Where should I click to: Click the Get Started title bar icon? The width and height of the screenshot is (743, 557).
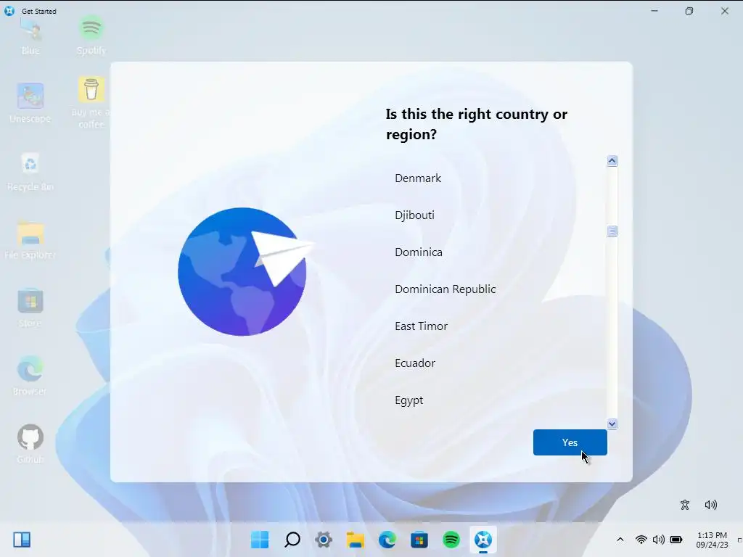coord(9,10)
